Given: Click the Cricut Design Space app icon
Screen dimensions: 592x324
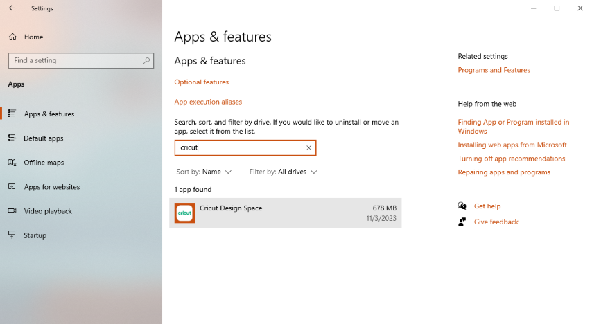Looking at the screenshot, I should point(184,213).
